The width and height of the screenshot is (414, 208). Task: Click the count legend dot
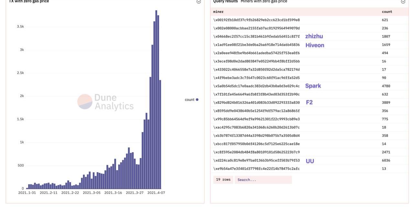(x=197, y=100)
